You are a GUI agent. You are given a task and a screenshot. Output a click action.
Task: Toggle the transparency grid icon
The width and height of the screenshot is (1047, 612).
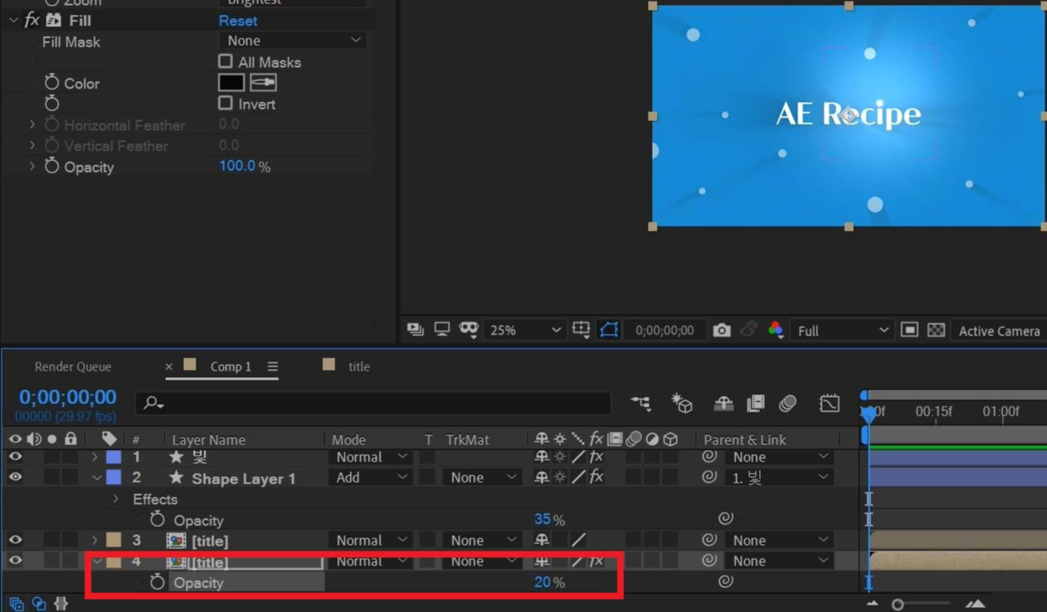coord(936,331)
